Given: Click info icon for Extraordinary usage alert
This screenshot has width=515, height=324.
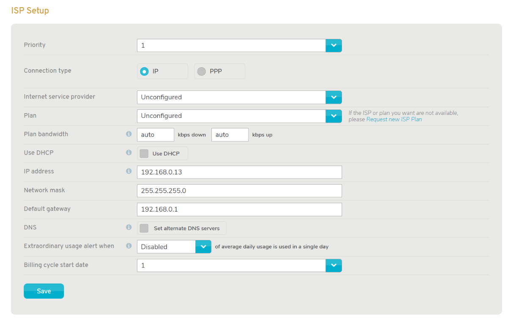Looking at the screenshot, I should 129,246.
